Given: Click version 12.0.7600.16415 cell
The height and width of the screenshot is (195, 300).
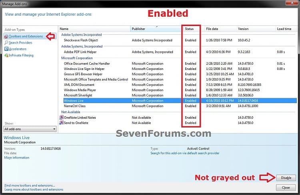Looking at the screenshot, I should [x=249, y=90].
